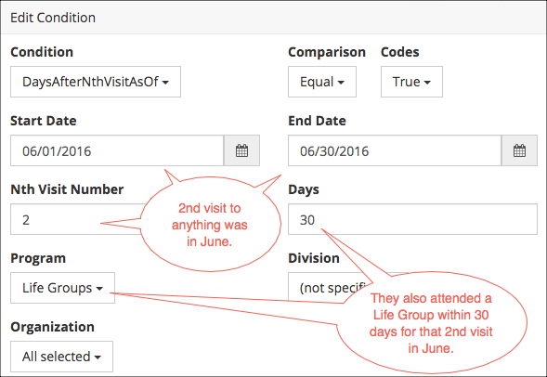547x377 pixels.
Task: Open the End Date calendar picker
Action: (519, 150)
